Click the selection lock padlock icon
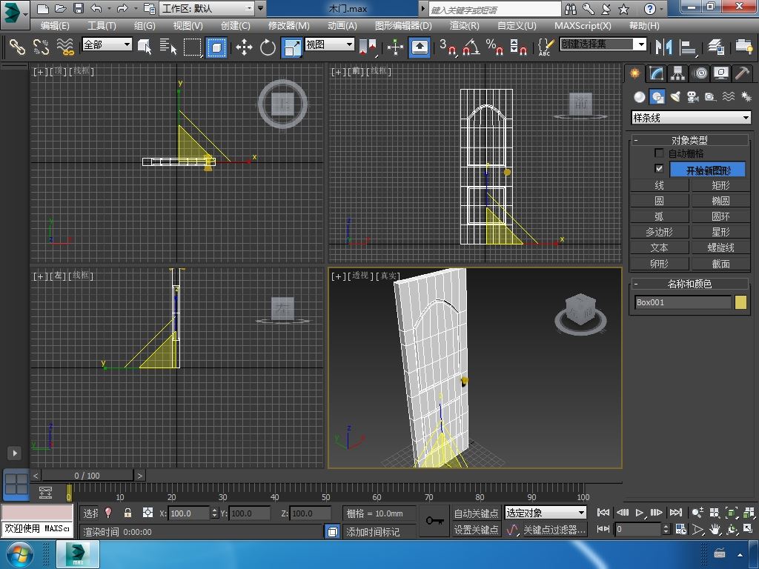This screenshot has height=569, width=759. point(127,513)
